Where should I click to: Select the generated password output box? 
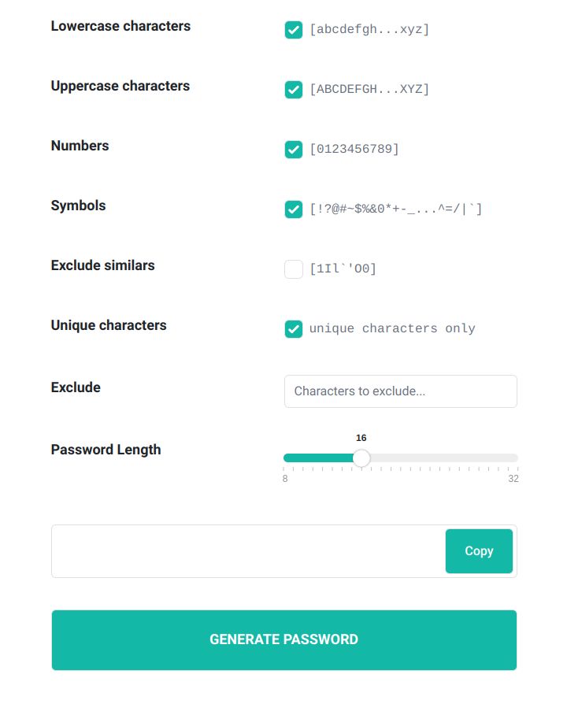[x=236, y=551]
